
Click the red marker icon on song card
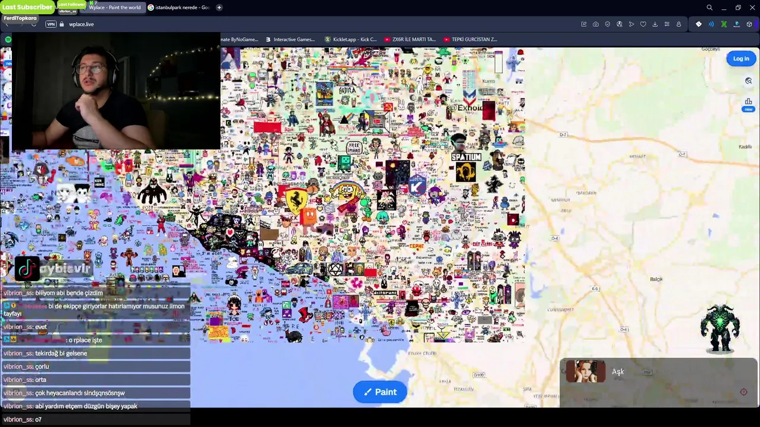tap(743, 392)
